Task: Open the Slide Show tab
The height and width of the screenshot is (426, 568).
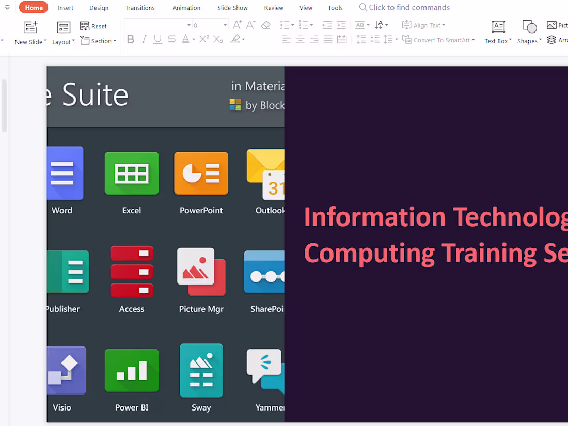Action: pyautogui.click(x=232, y=8)
